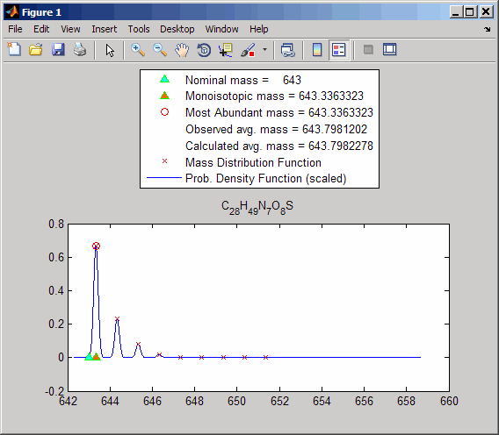The image size is (499, 435).
Task: Open the Desktop menu
Action: point(177,29)
